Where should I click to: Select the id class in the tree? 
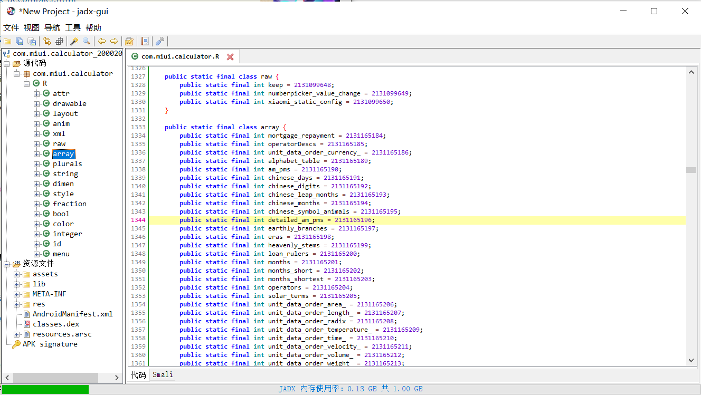click(57, 244)
